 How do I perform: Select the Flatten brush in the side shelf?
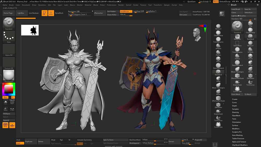click(x=218, y=53)
